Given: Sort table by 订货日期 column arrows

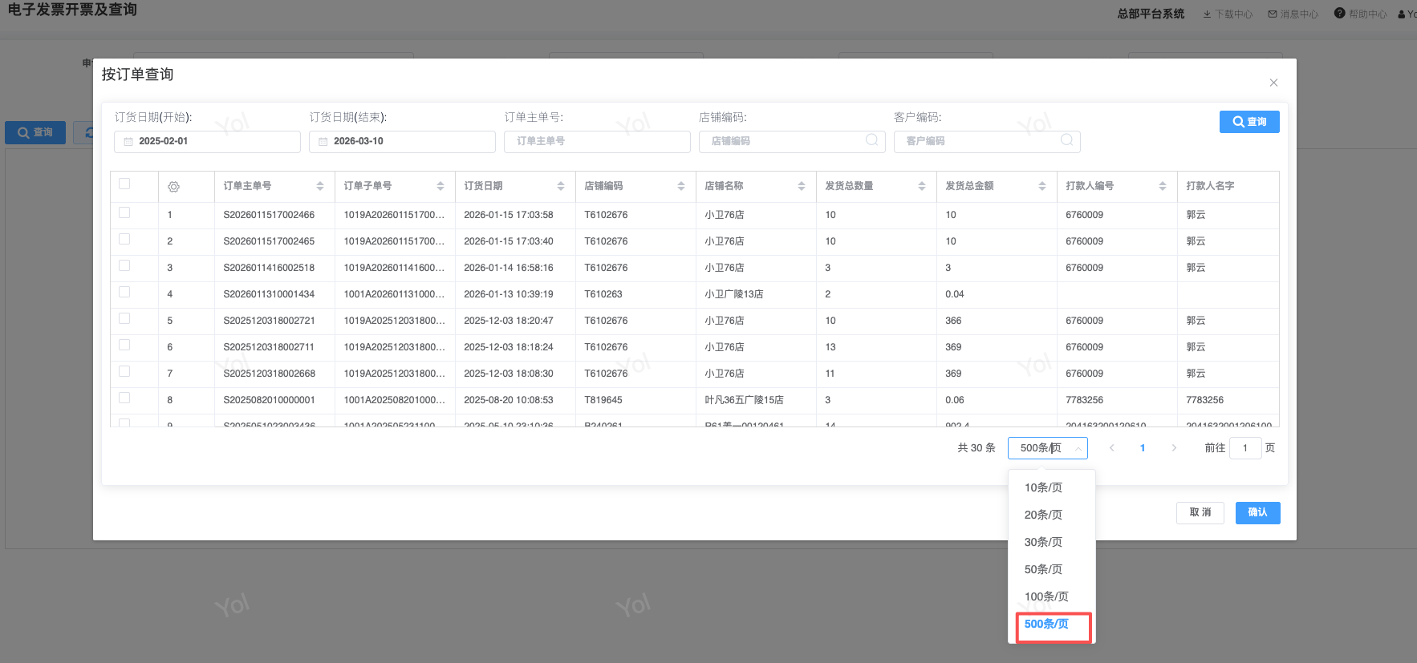Looking at the screenshot, I should click(x=561, y=186).
